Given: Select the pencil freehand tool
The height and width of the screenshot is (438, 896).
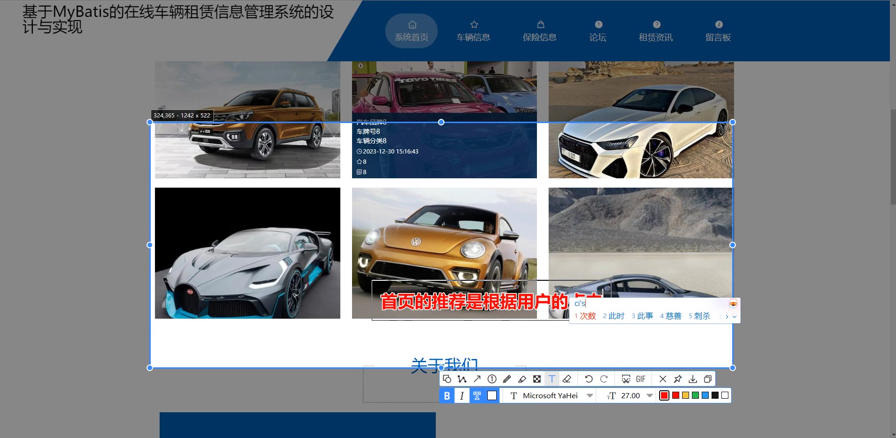Looking at the screenshot, I should tap(507, 379).
